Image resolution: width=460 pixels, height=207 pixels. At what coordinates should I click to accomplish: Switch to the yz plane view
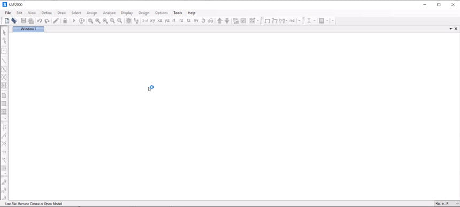167,21
